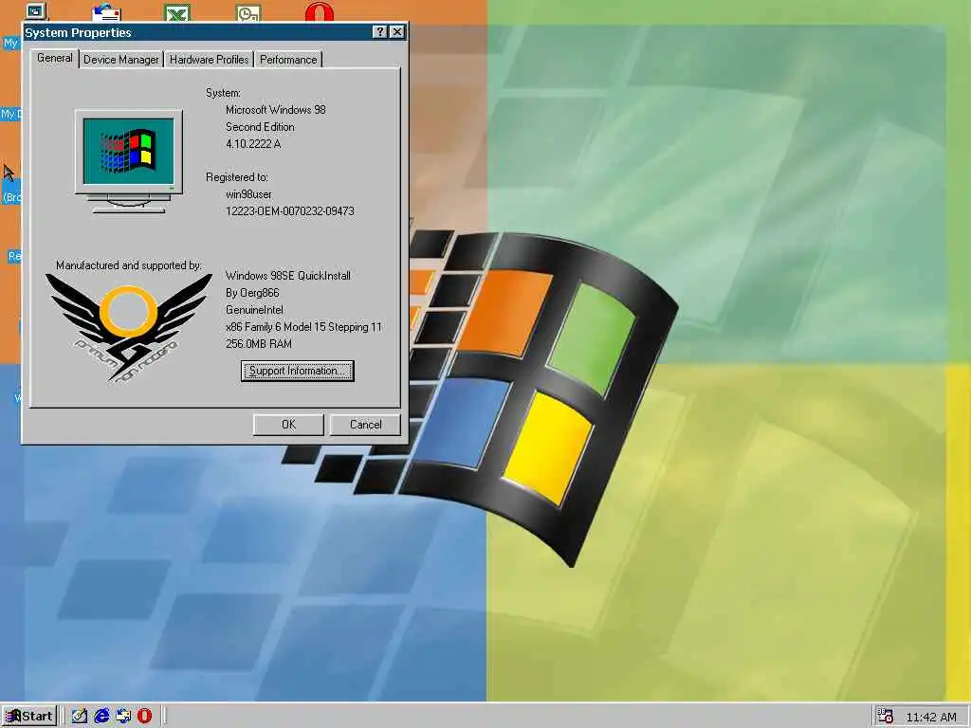The width and height of the screenshot is (971, 728).
Task: Click the taskbar quick launch resize handle
Action: [x=64, y=717]
